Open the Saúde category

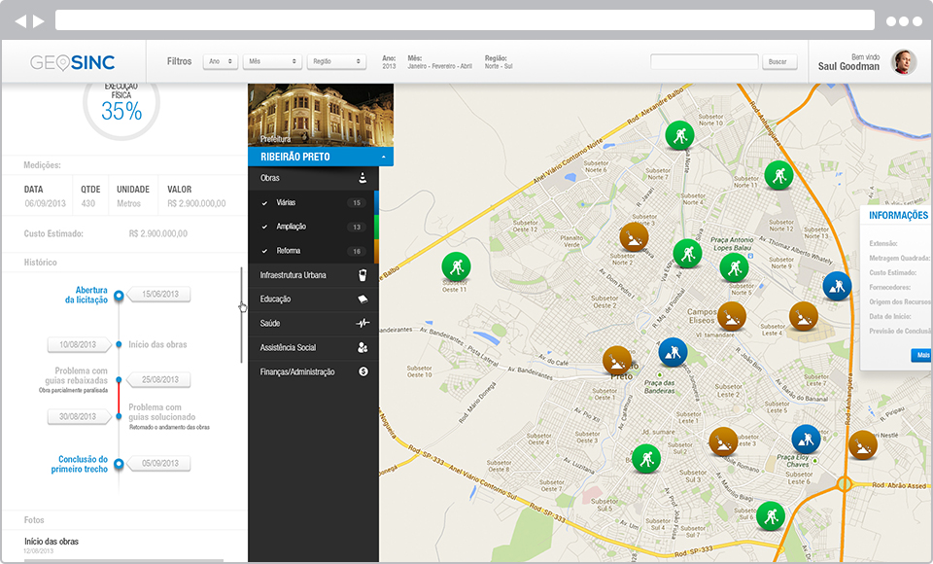tap(314, 324)
